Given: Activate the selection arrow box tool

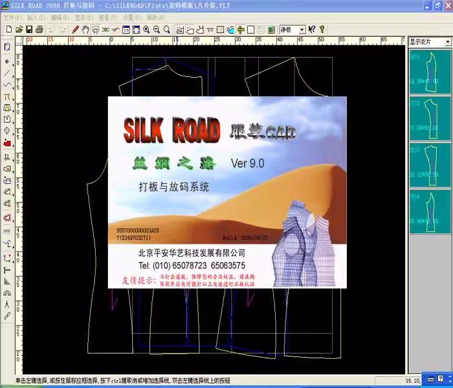Looking at the screenshot, I should (95, 30).
